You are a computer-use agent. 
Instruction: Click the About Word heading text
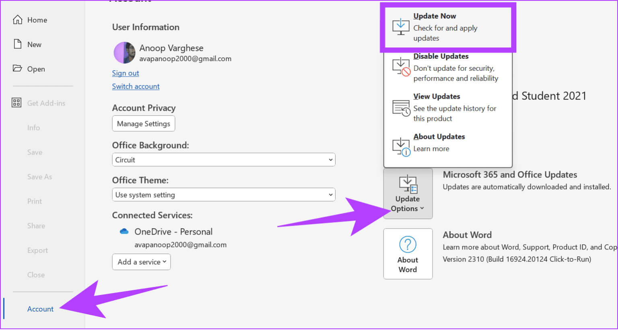pos(467,235)
